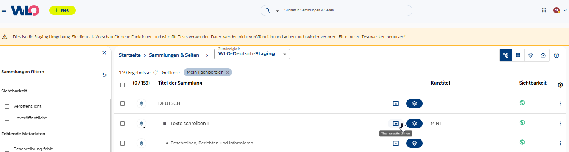Viewport: 569px width, 152px height.
Task: Switch to tile grid view icon
Action: [x=518, y=55]
